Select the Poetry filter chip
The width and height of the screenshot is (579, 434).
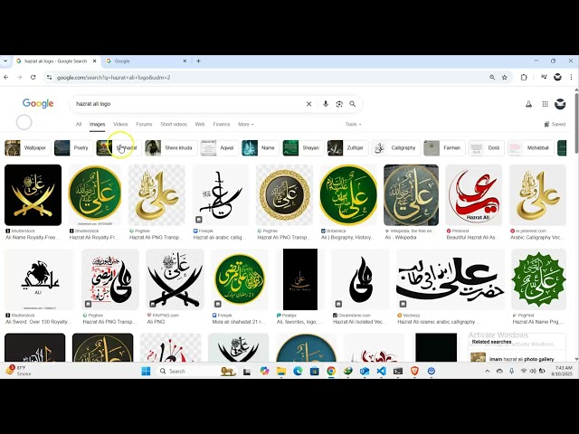tap(71, 148)
